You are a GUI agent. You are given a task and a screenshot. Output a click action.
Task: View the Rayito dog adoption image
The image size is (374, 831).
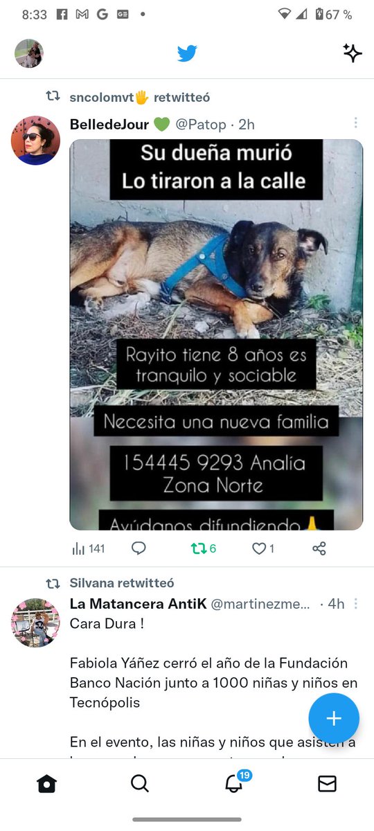[x=216, y=334]
